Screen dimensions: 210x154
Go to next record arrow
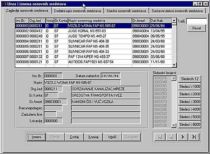point(182,136)
